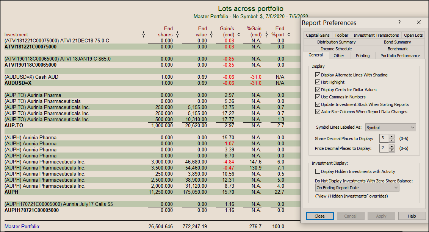The width and height of the screenshot is (429, 232).
Task: Click the 10,310.00 end value cell
Action: 196,120
